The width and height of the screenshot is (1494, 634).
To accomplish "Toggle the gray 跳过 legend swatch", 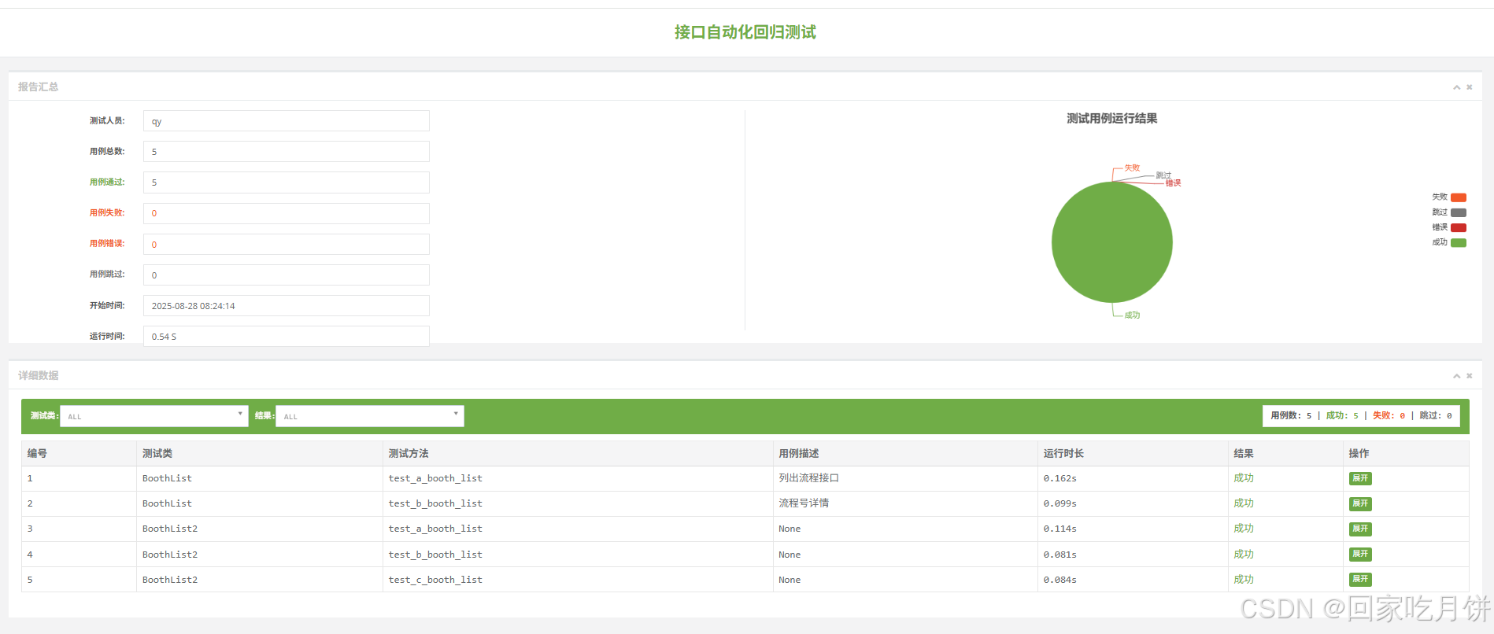I will coord(1459,212).
